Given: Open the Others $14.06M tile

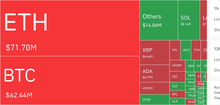Looking at the screenshot, I should point(159,20).
